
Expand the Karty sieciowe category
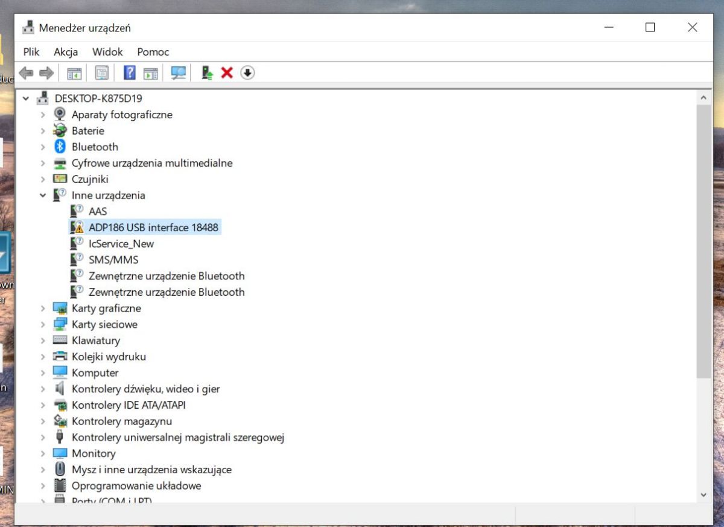point(43,324)
